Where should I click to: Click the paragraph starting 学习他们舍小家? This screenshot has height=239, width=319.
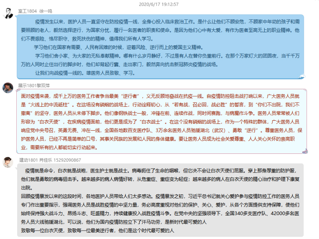click(x=159, y=59)
